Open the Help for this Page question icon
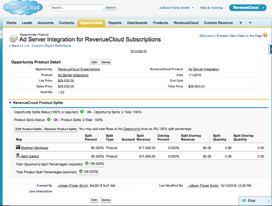This screenshot has width=272, height=206. (x=265, y=35)
